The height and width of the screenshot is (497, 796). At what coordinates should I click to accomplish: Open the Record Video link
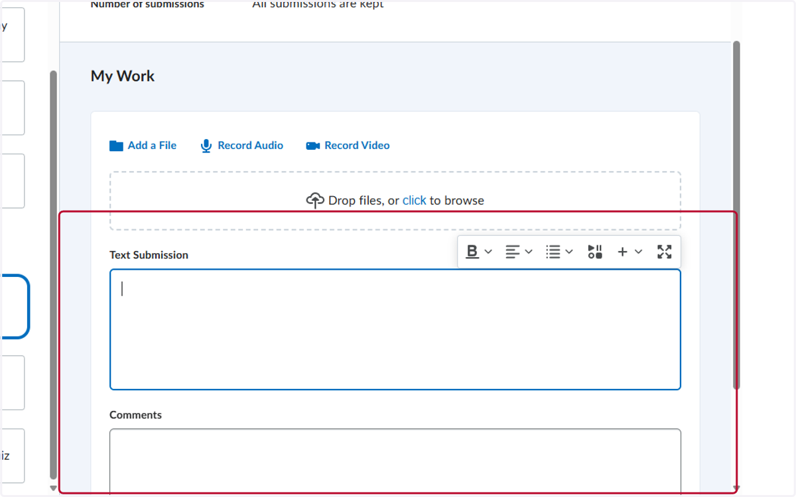click(357, 146)
